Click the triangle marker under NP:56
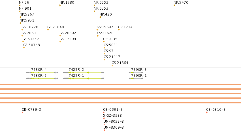This screenshot has width=241, height=132. click(20, 5)
